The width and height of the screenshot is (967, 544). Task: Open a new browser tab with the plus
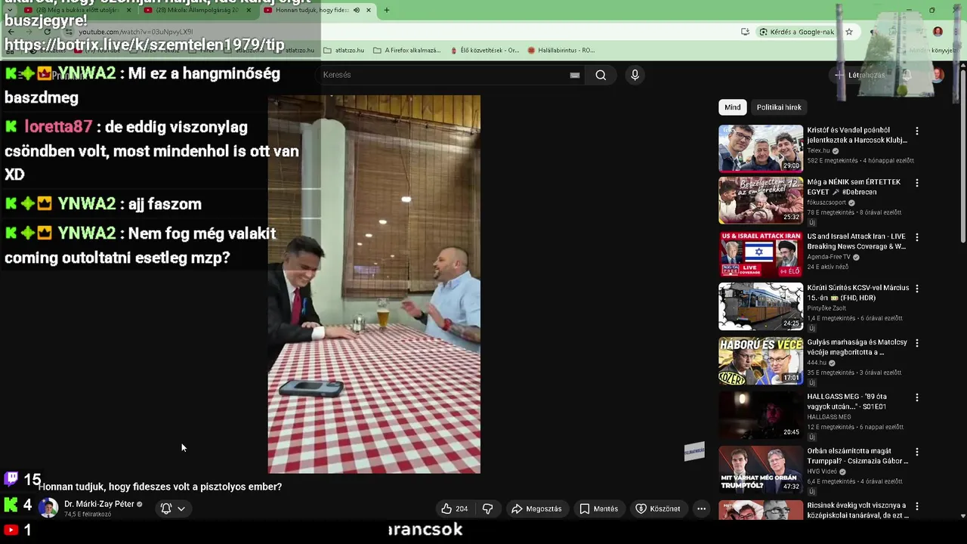coord(386,10)
